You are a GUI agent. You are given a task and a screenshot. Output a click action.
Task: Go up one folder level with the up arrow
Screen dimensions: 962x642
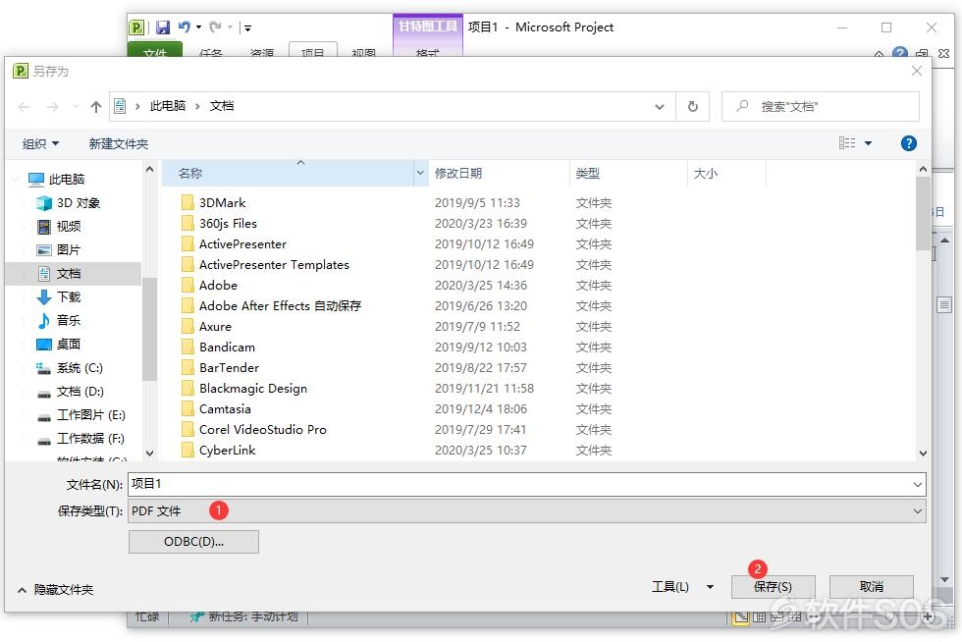tap(96, 107)
